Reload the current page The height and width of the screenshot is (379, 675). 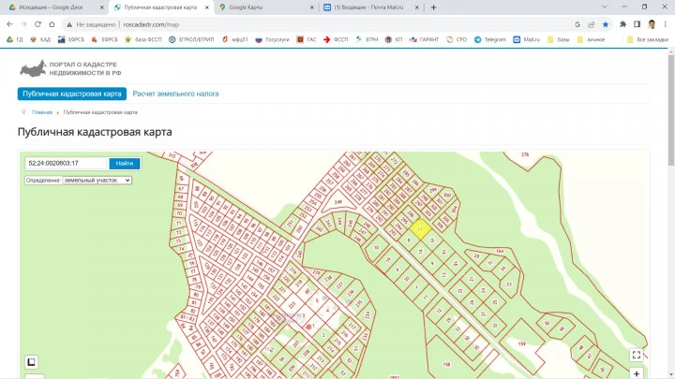click(x=37, y=24)
